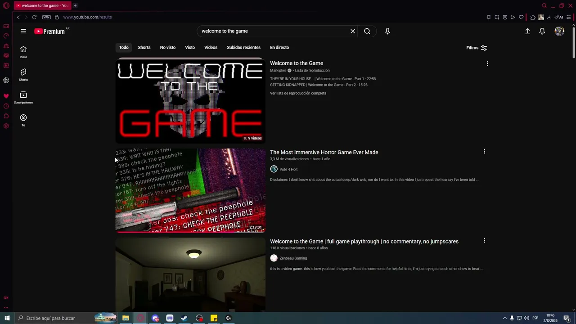The height and width of the screenshot is (324, 576).
Task: Select the Shorts filter chip
Action: coord(144,47)
